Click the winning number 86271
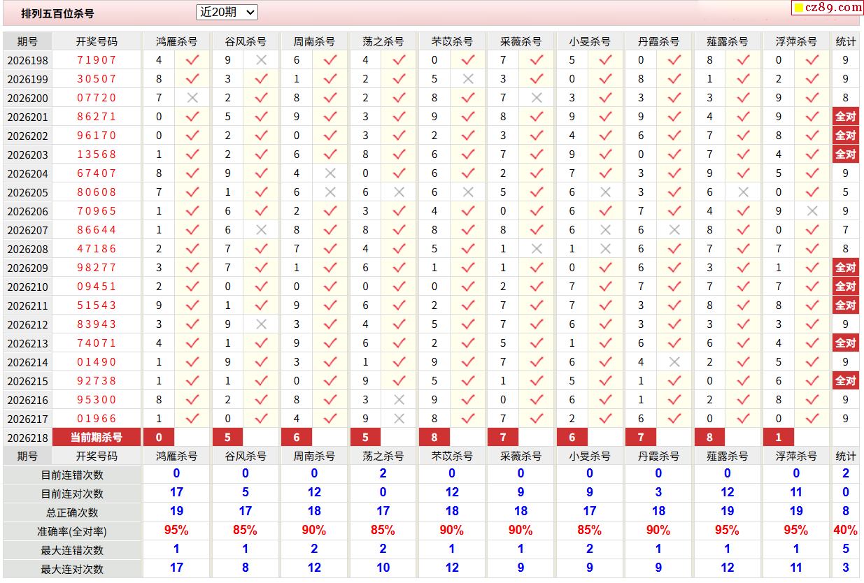The width and height of the screenshot is (864, 583). (x=97, y=117)
